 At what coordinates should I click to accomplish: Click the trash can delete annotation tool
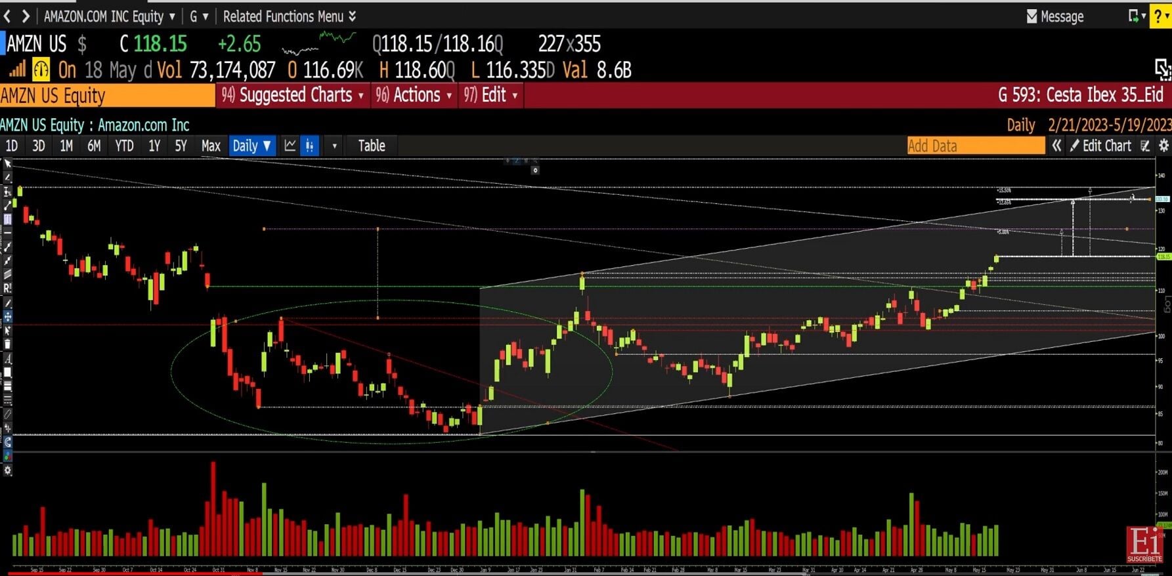click(7, 344)
